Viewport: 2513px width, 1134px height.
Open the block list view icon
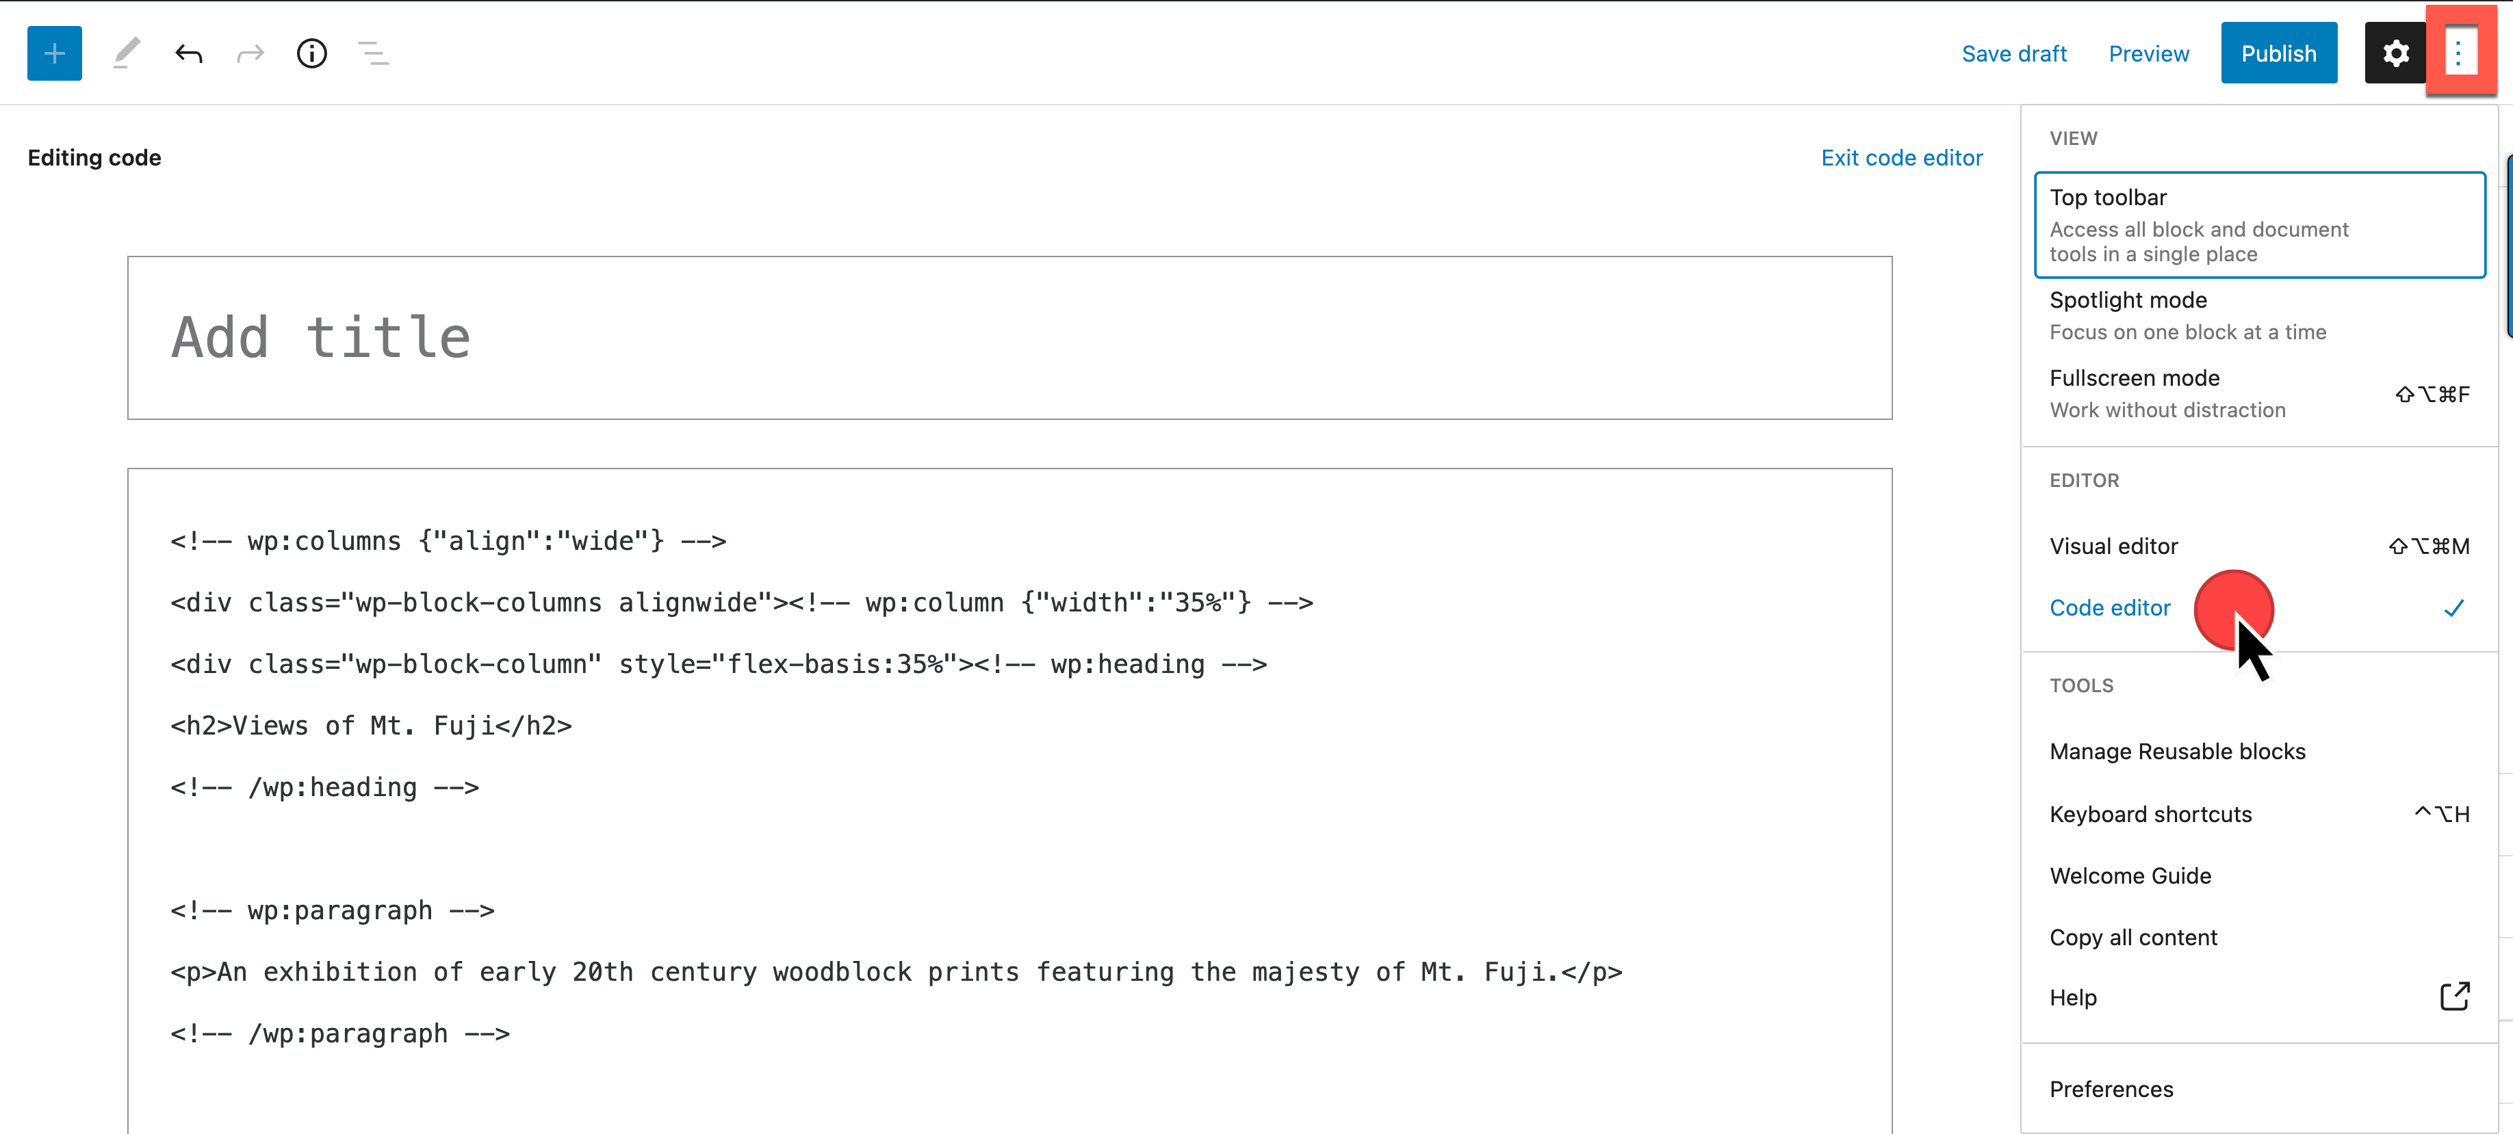[373, 53]
